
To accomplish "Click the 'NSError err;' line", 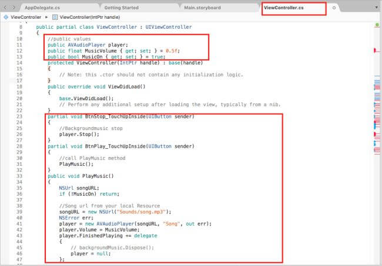I will tap(76, 217).
